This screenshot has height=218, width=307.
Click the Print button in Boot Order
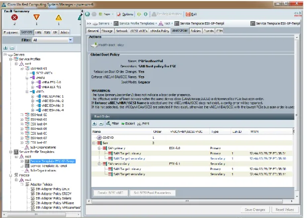pos(144,123)
